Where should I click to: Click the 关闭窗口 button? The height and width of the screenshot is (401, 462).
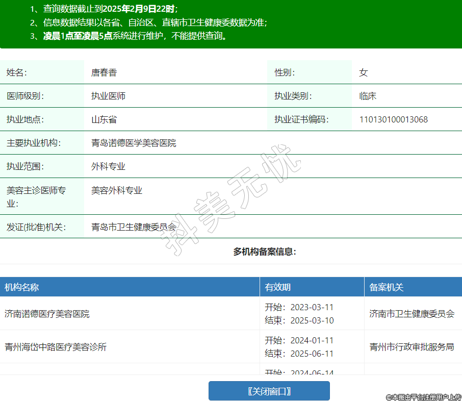click(x=269, y=391)
